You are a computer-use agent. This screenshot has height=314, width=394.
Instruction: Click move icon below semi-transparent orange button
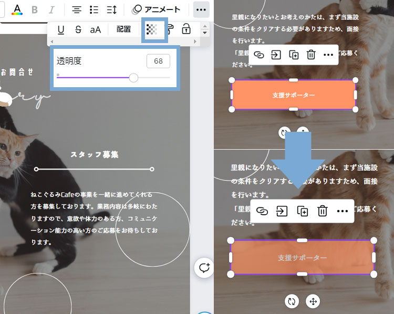point(313,301)
